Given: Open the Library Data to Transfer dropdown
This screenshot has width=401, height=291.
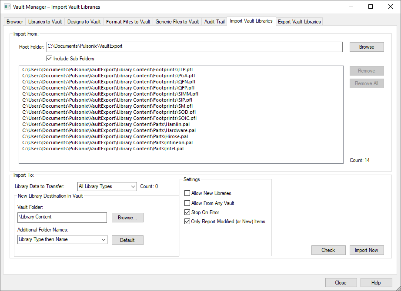Looking at the screenshot, I should [x=107, y=186].
